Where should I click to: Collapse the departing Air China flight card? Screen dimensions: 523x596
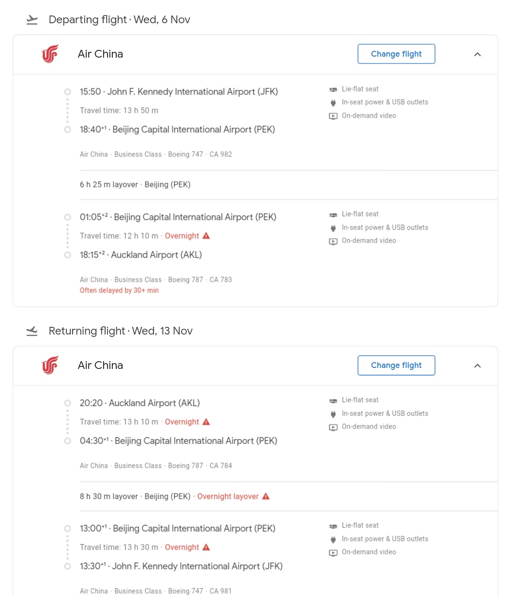click(x=477, y=54)
